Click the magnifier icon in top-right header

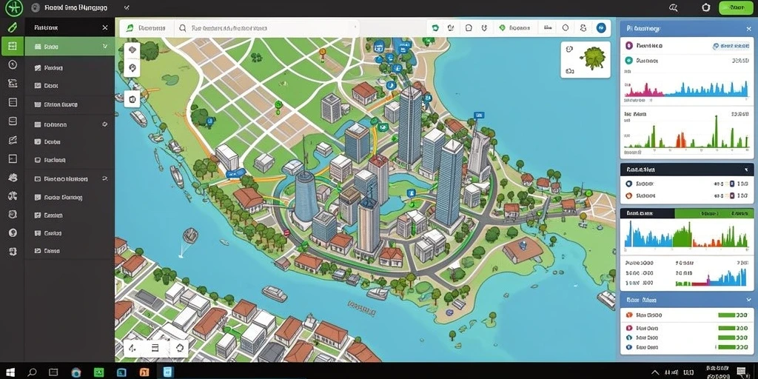tap(674, 7)
